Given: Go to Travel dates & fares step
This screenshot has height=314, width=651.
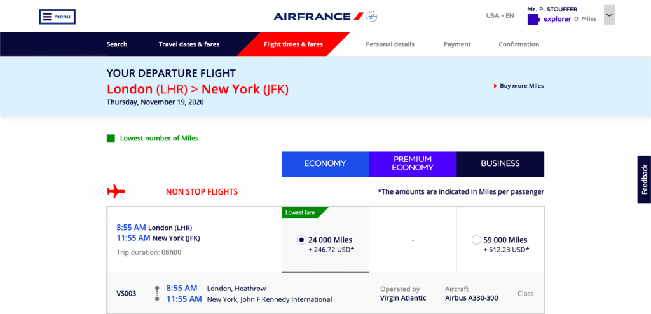Looking at the screenshot, I should tap(189, 44).
